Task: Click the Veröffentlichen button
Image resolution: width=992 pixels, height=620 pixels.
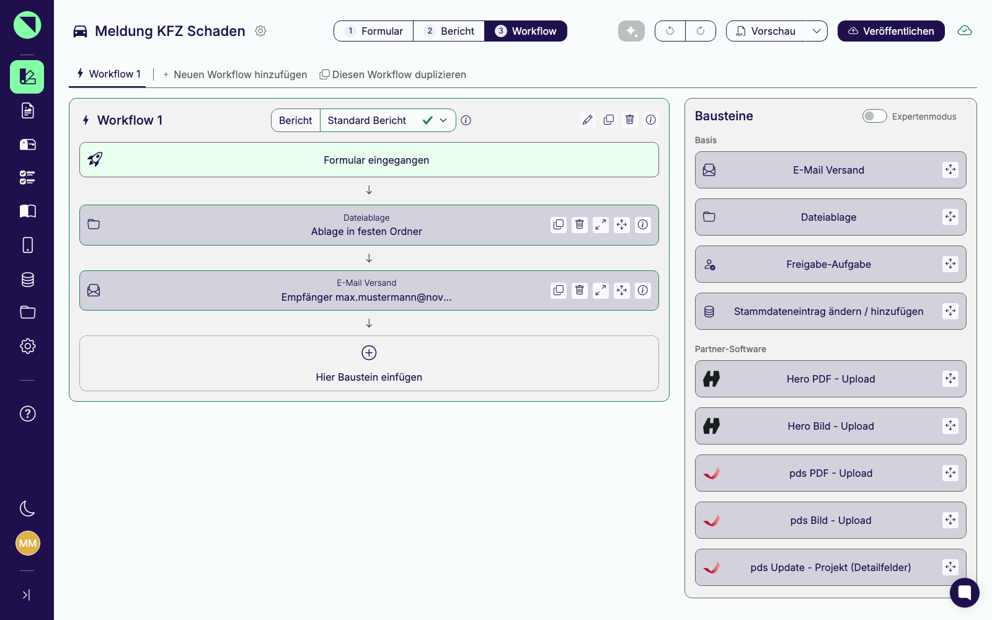Action: 891,31
